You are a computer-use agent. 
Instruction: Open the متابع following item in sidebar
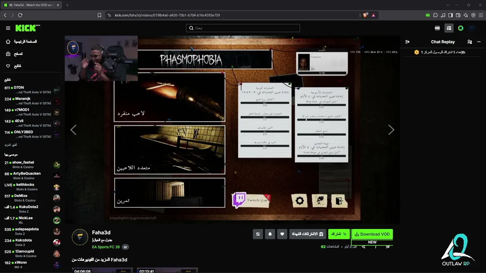(14, 66)
